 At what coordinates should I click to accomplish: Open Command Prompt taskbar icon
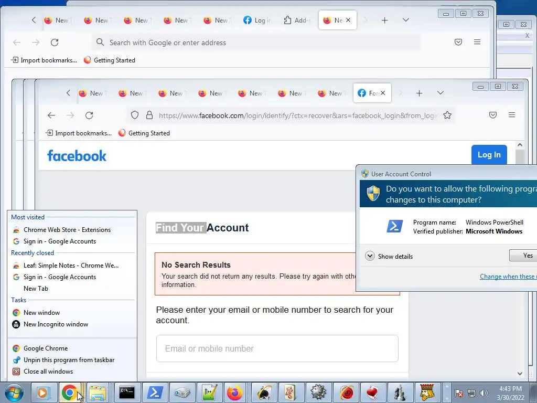point(127,393)
